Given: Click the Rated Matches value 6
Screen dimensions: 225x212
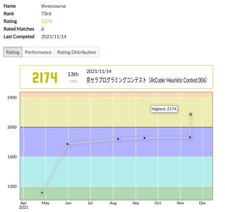Looking at the screenshot, I should pos(43,29).
